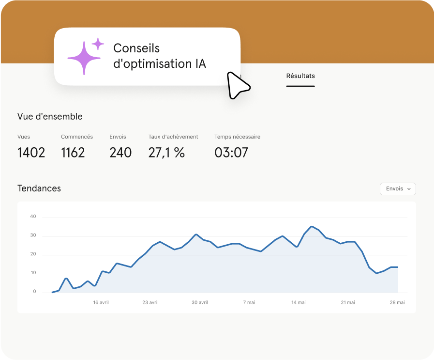
Task: Select the 7 mai axis label
Action: coord(249,302)
